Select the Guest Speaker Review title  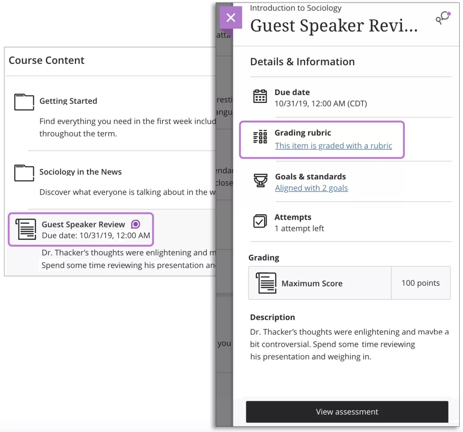click(x=83, y=225)
